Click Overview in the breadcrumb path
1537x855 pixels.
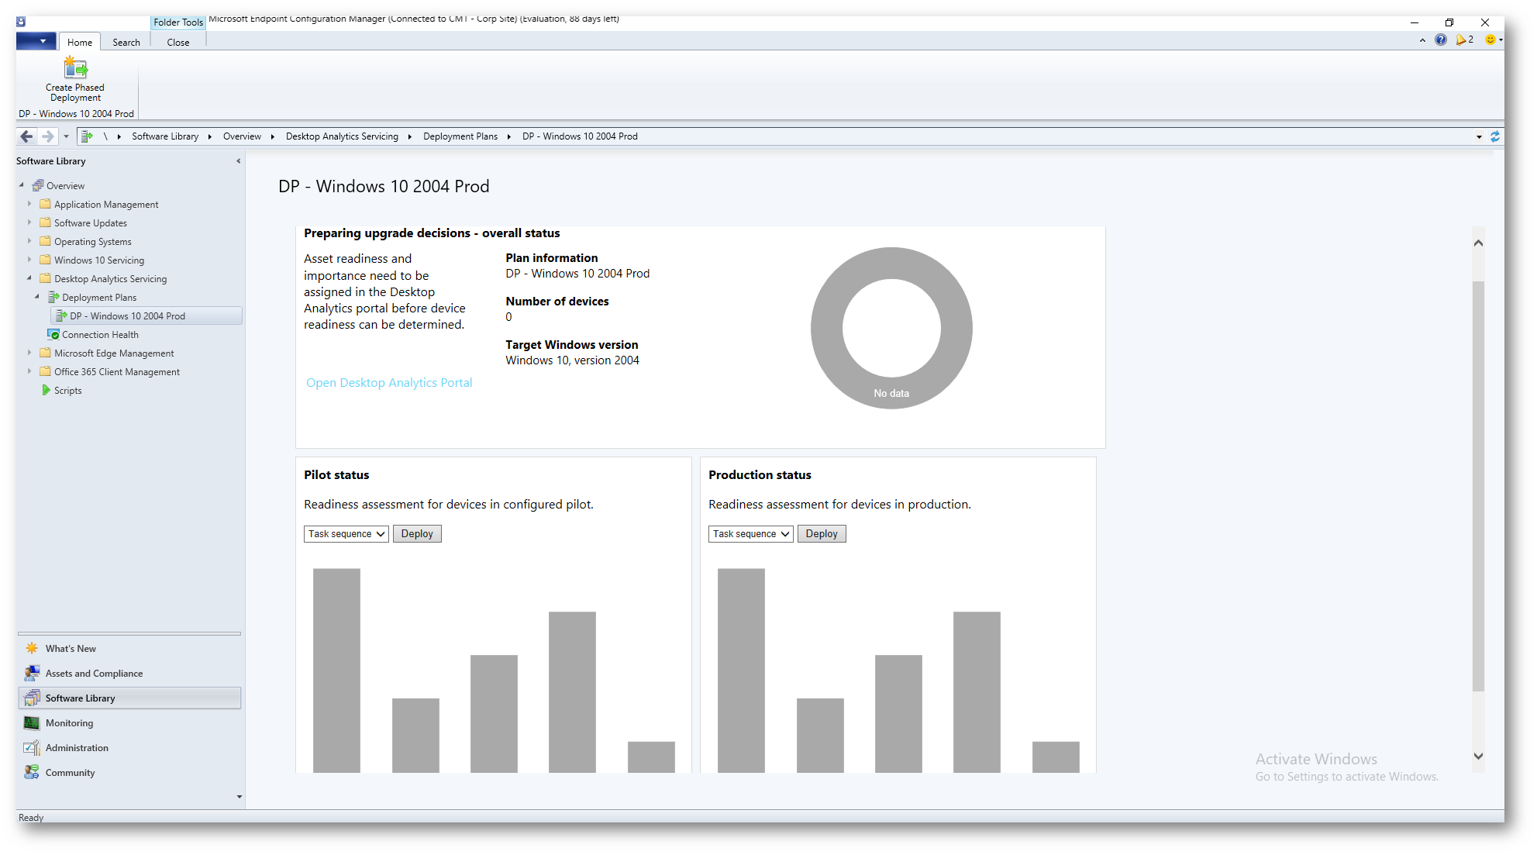coord(242,136)
